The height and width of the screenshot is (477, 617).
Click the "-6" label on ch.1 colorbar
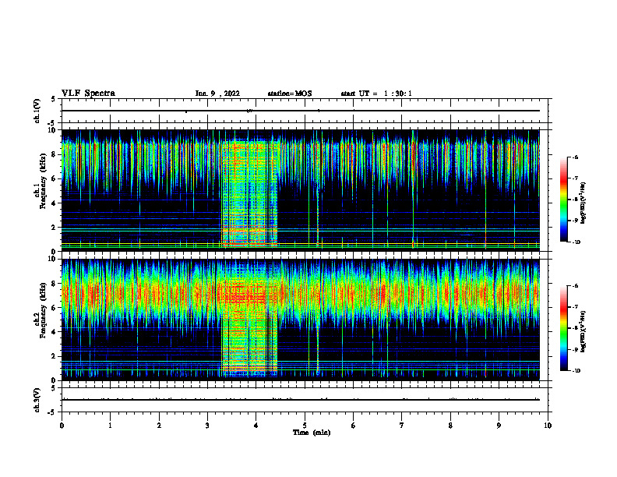(x=576, y=157)
